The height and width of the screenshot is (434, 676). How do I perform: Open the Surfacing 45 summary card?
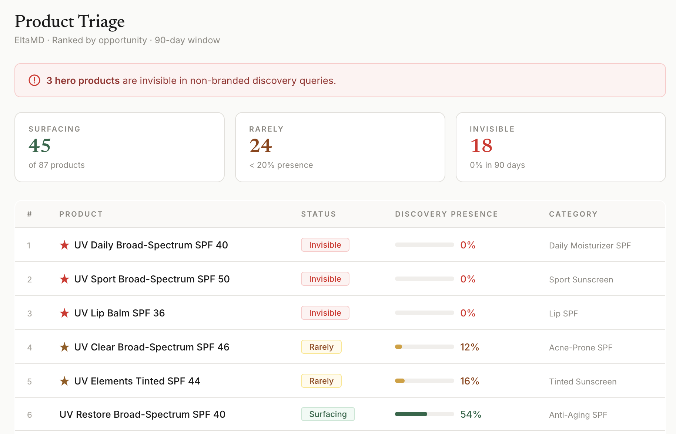tap(120, 147)
